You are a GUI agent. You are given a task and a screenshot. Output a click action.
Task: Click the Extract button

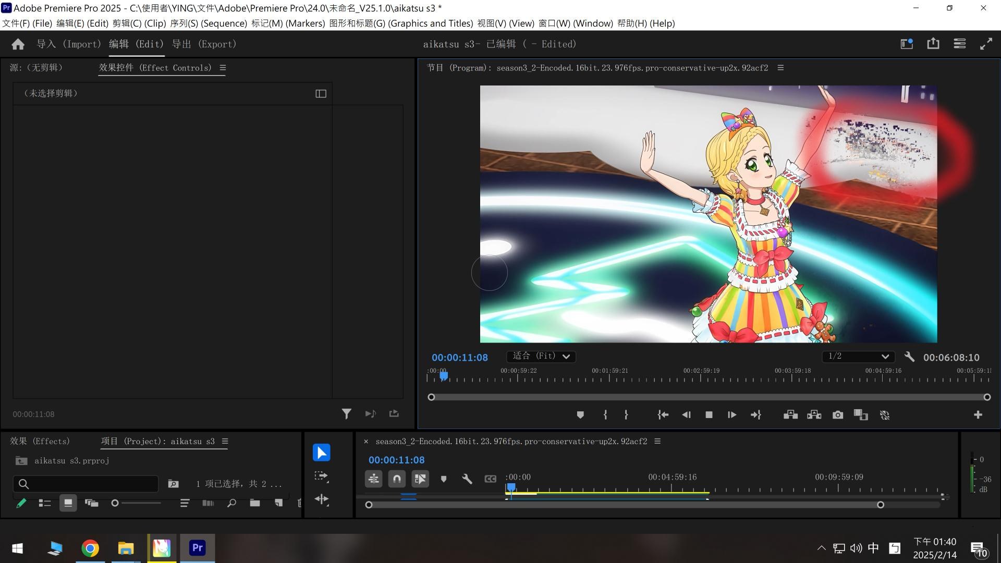(814, 415)
